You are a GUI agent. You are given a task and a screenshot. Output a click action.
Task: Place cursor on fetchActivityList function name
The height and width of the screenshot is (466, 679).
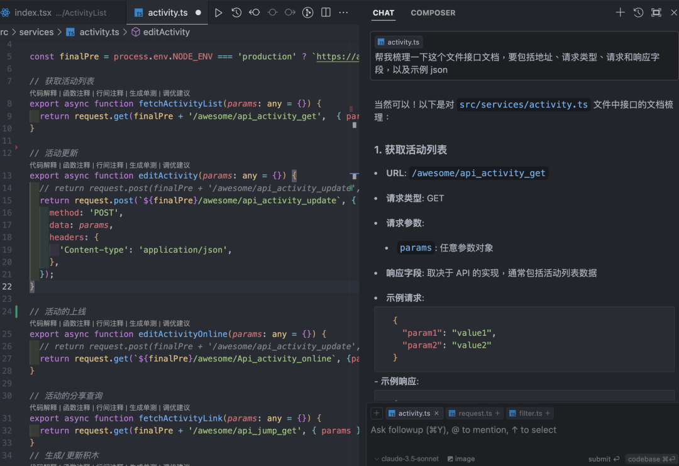[180, 104]
